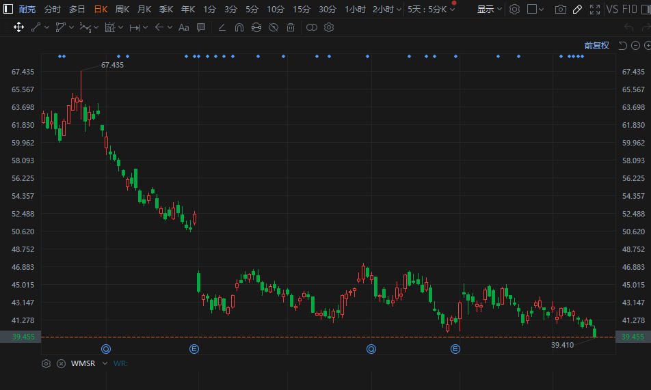Select the overlapping circles color/overlay tool
Viewport: 651px width, 390px height.
(311, 27)
